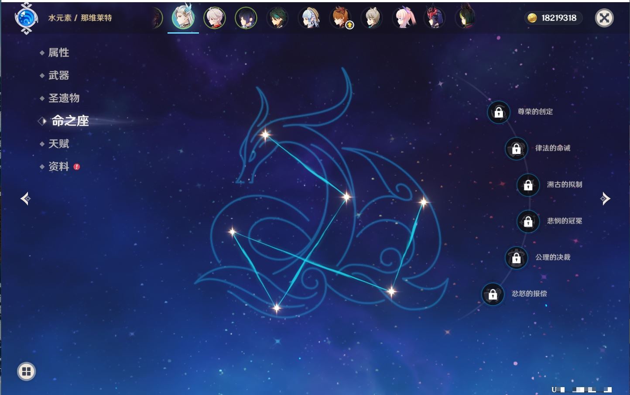Click the Mora coin icon
This screenshot has height=395, width=630.
(532, 18)
